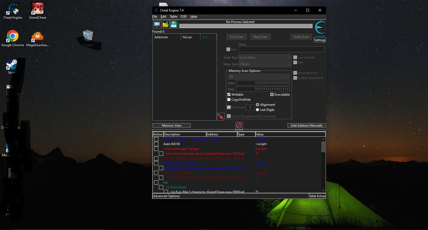This screenshot has width=428, height=230.
Task: Tick the Sieghart Fury Fast Regen checkbox
Action: pos(156,163)
